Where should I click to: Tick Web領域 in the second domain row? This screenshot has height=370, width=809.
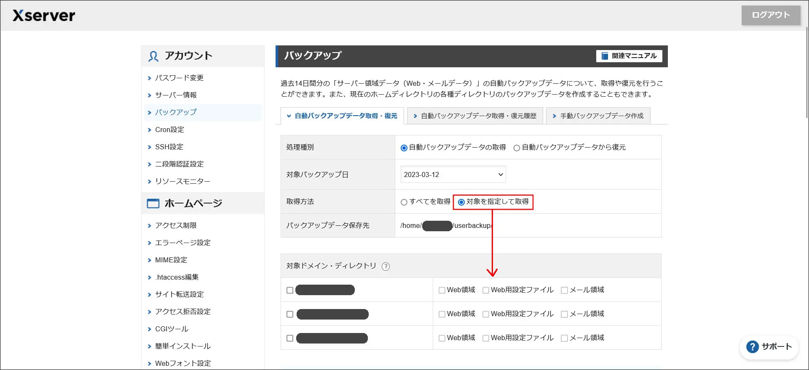coord(442,314)
